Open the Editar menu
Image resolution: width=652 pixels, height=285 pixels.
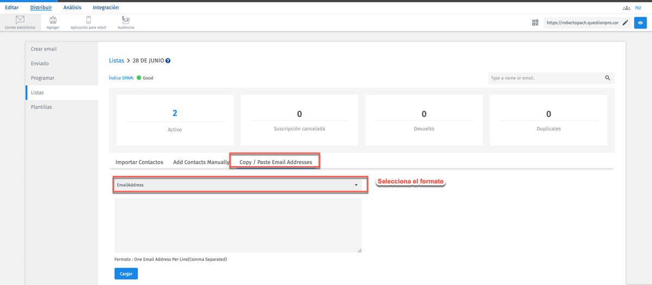[x=11, y=8]
